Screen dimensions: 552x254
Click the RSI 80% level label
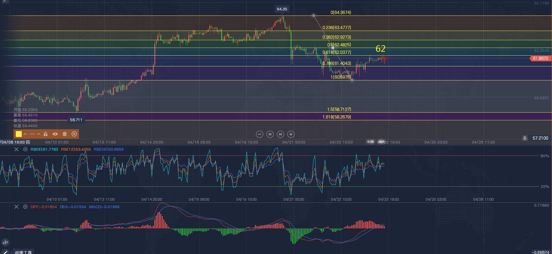[545, 156]
